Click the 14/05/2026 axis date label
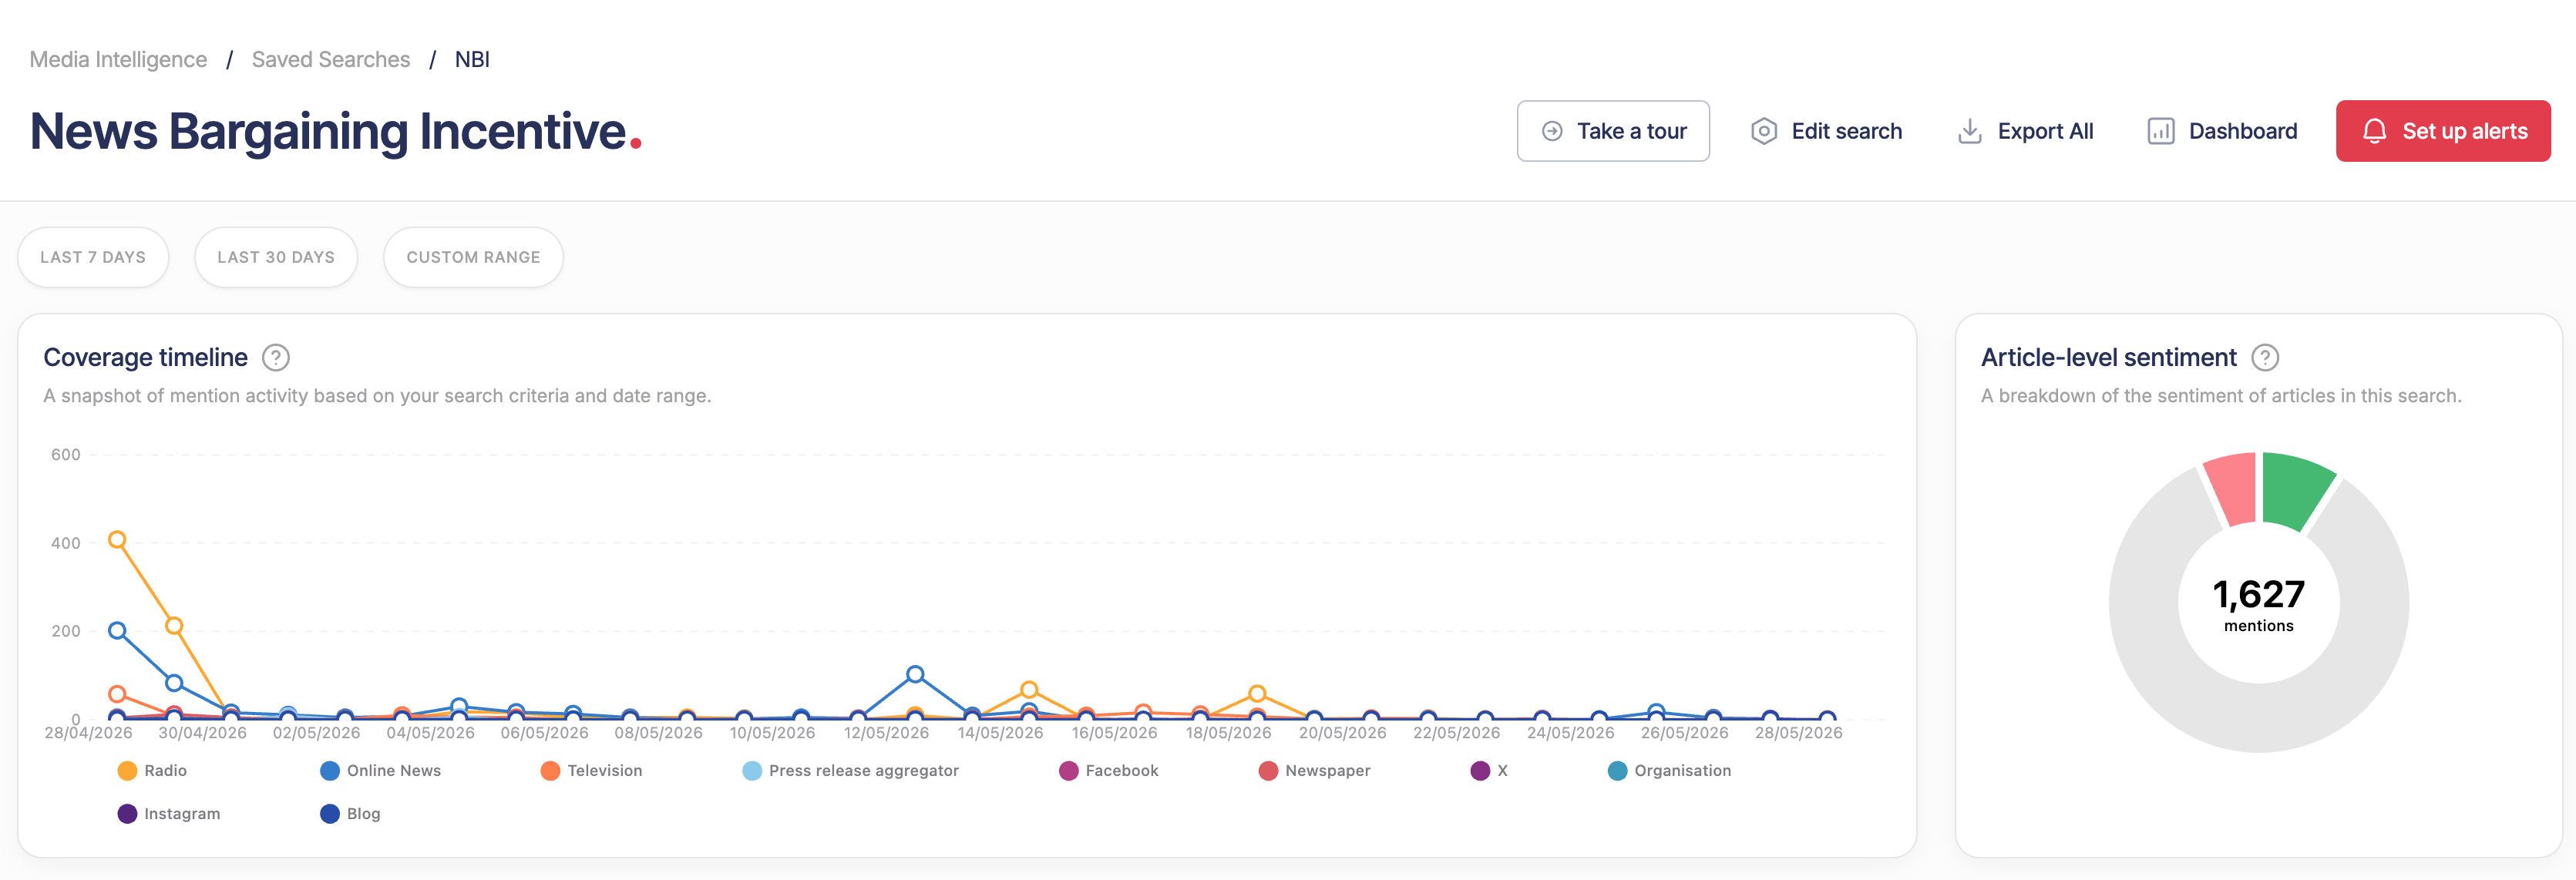Viewport: 2576px width, 880px height. 1000,732
